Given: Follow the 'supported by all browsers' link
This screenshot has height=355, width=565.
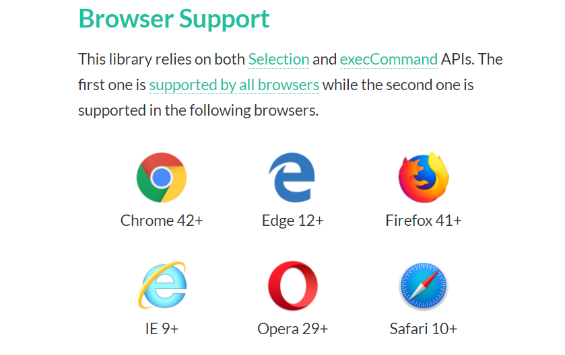Looking at the screenshot, I should (x=234, y=85).
